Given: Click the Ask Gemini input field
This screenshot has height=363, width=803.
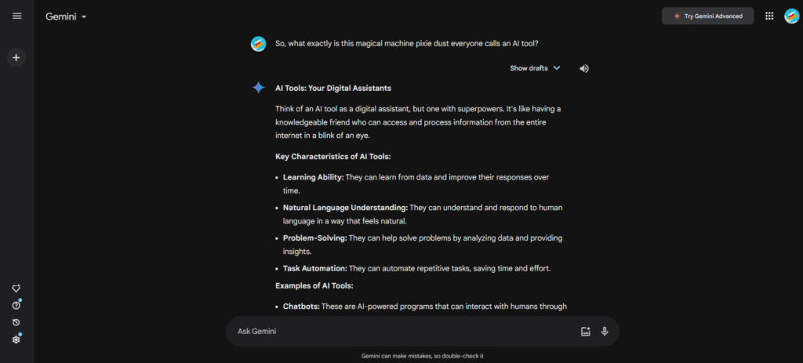Looking at the screenshot, I should coord(400,332).
